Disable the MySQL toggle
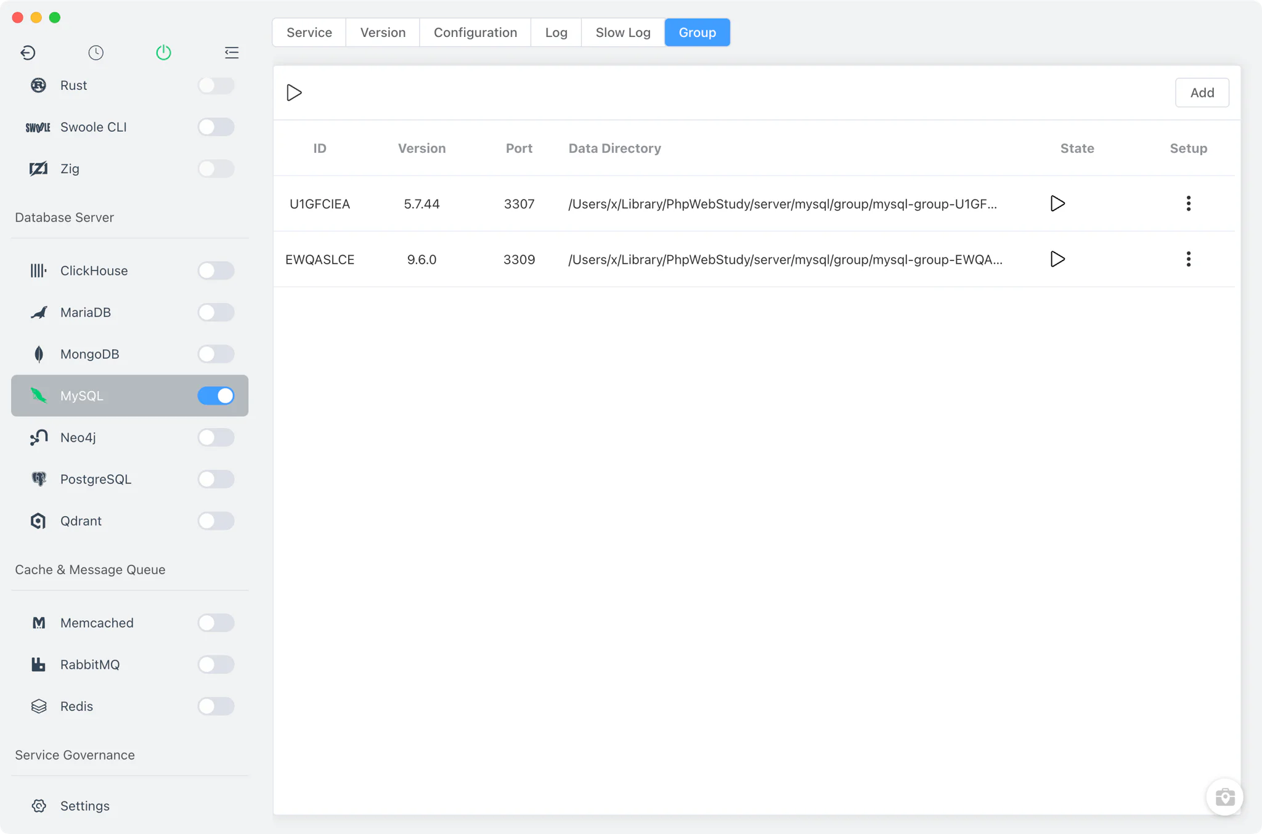 pyautogui.click(x=216, y=395)
